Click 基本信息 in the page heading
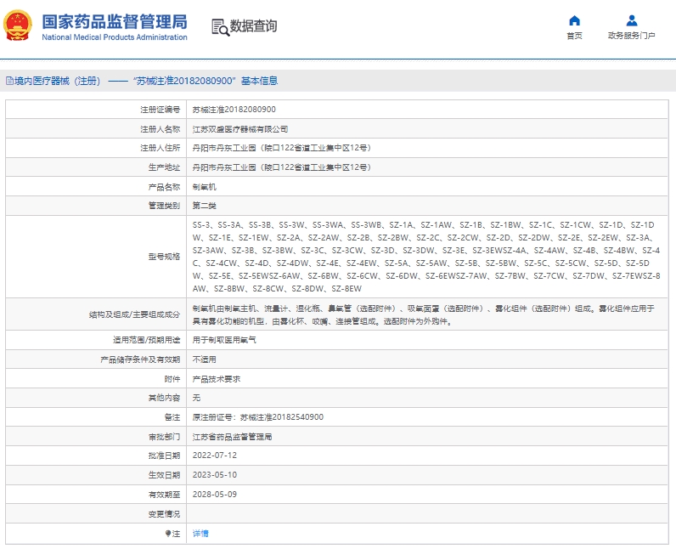Viewport: 676px width, 549px height. click(x=260, y=81)
